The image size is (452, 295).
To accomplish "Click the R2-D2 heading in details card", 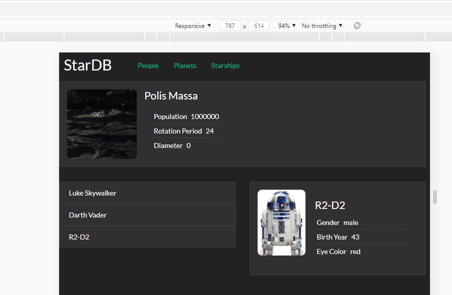I will tap(330, 205).
